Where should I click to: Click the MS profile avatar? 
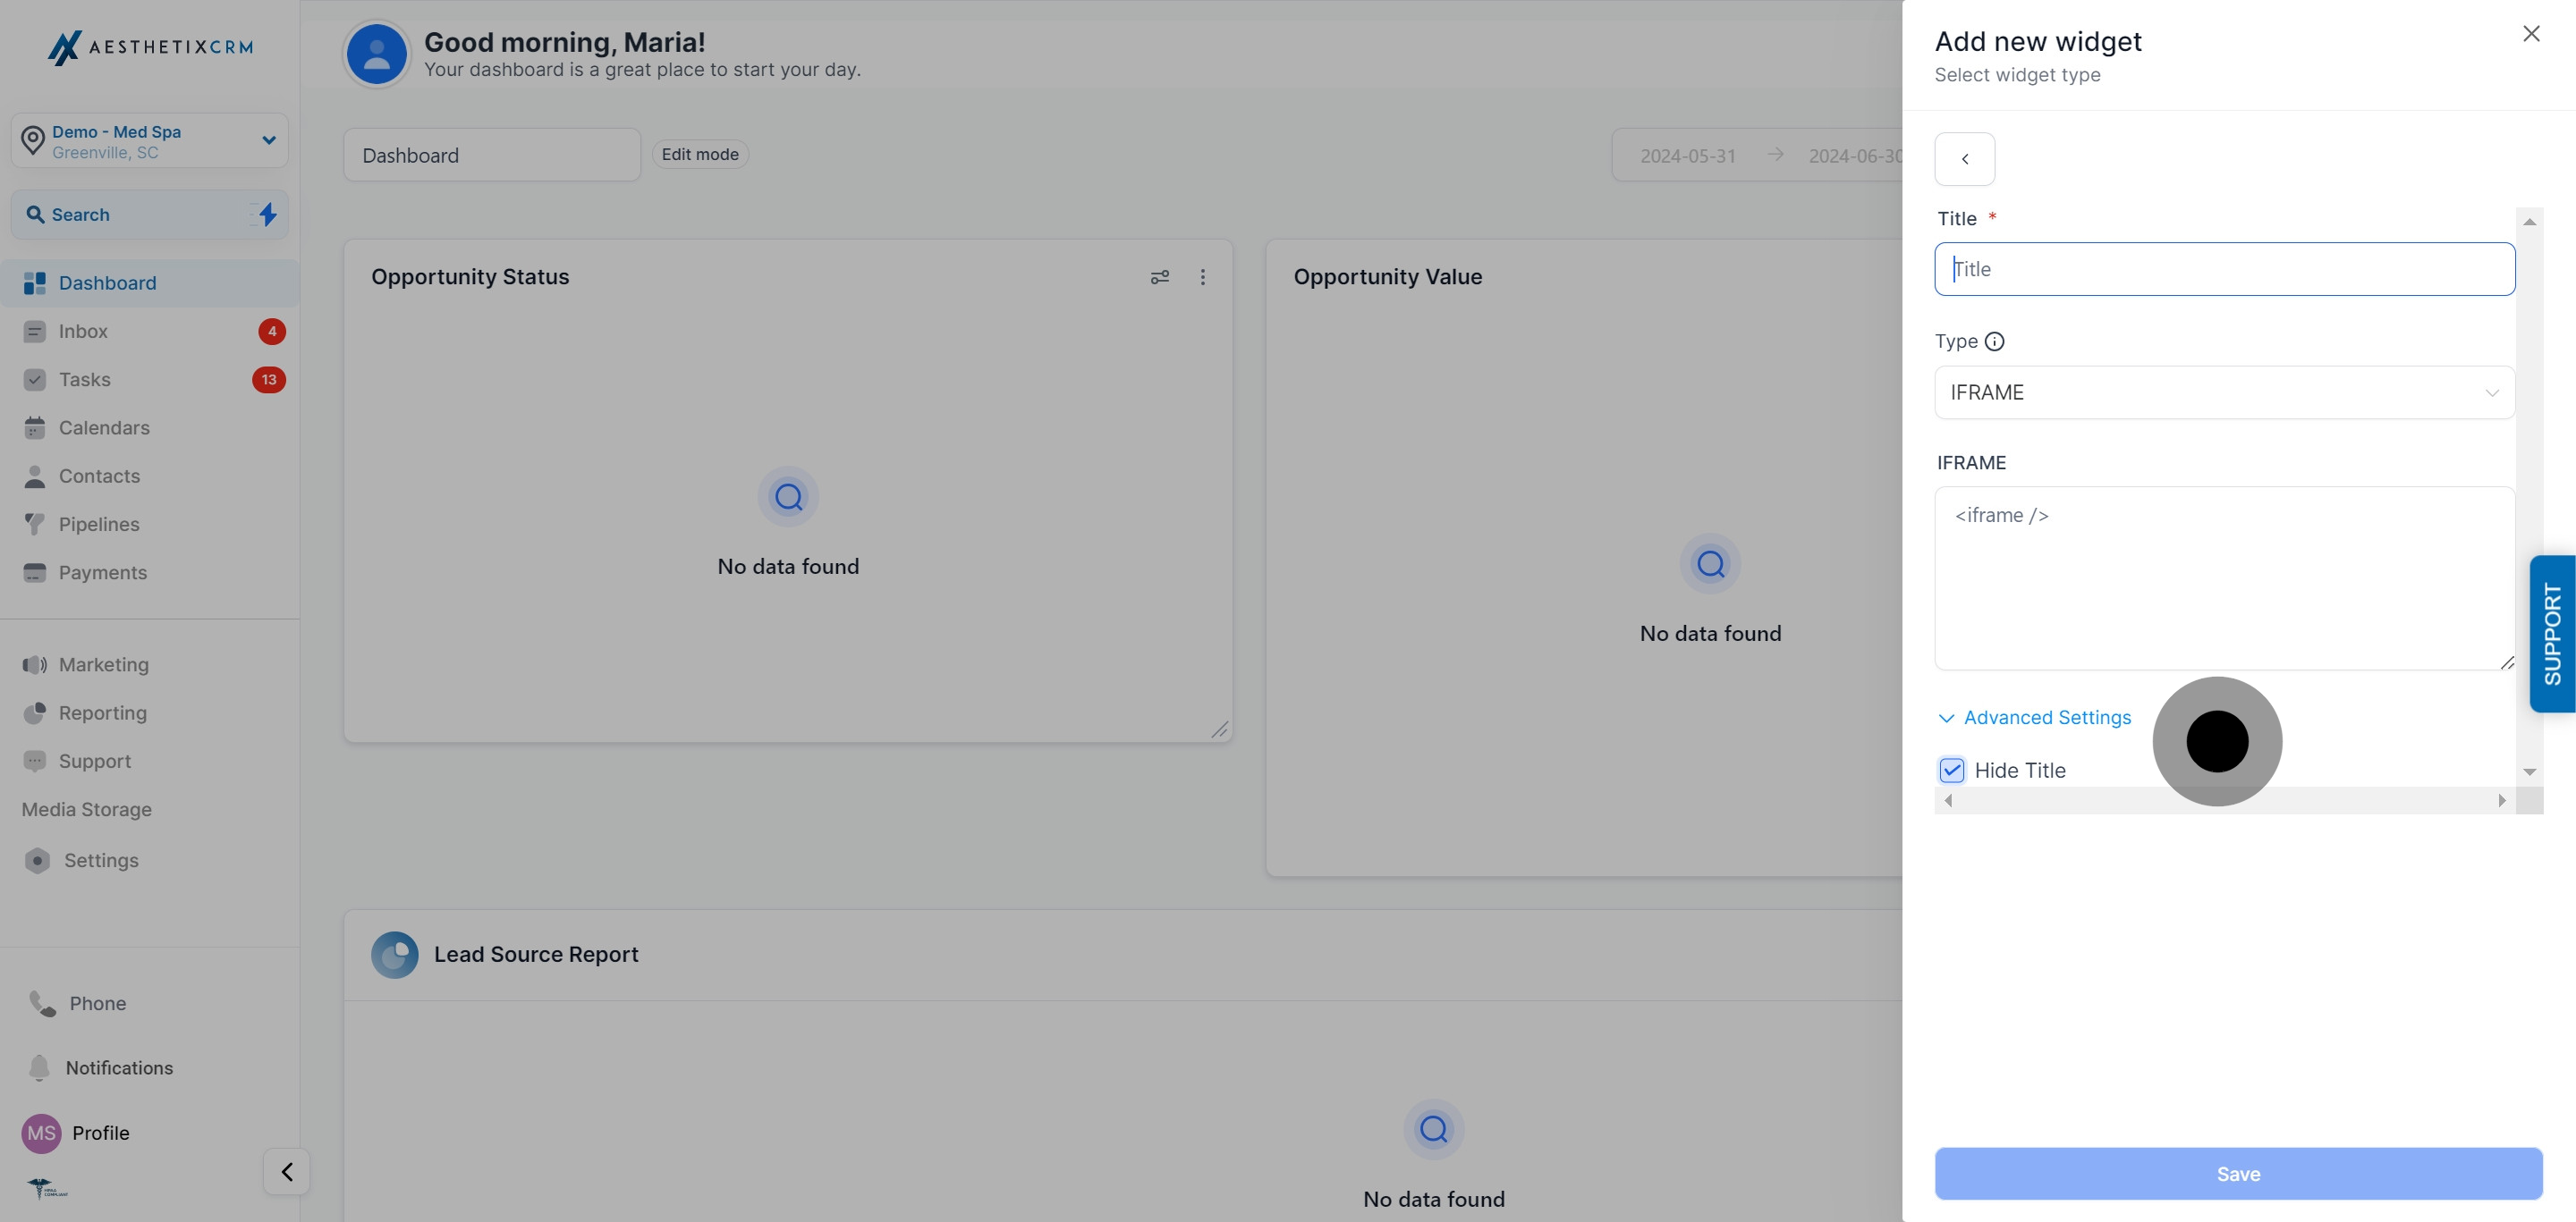pos(41,1132)
